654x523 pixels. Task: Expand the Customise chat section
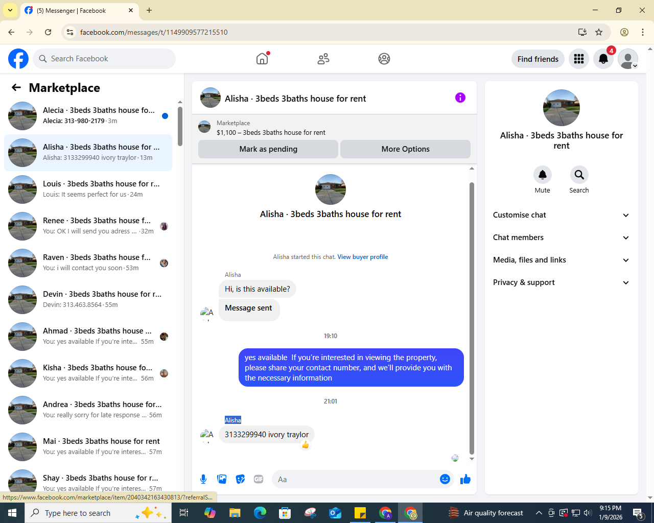(x=561, y=215)
